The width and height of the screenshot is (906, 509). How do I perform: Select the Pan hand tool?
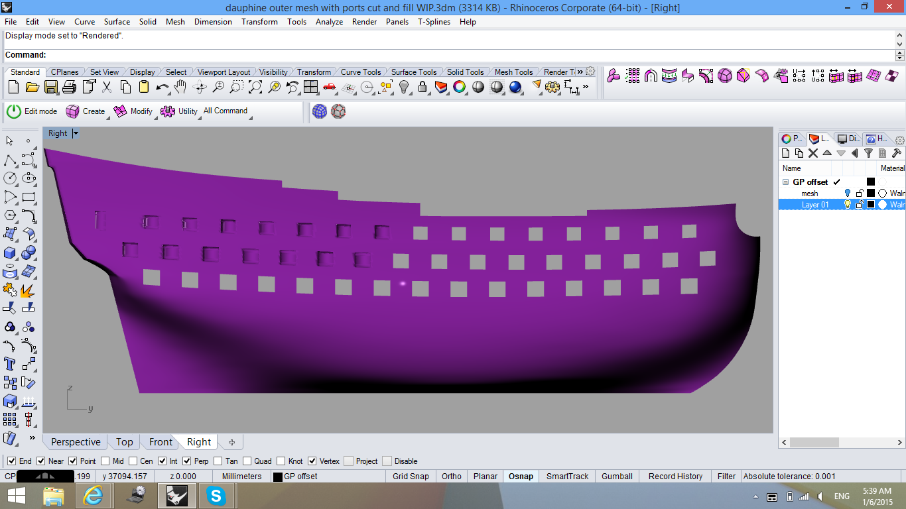[x=180, y=87]
